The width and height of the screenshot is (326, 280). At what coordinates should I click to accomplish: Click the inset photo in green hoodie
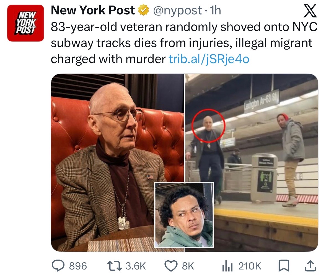184,215
